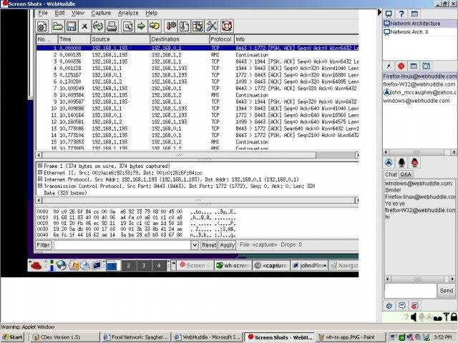Click the green arrow find-next icon

click(x=141, y=26)
